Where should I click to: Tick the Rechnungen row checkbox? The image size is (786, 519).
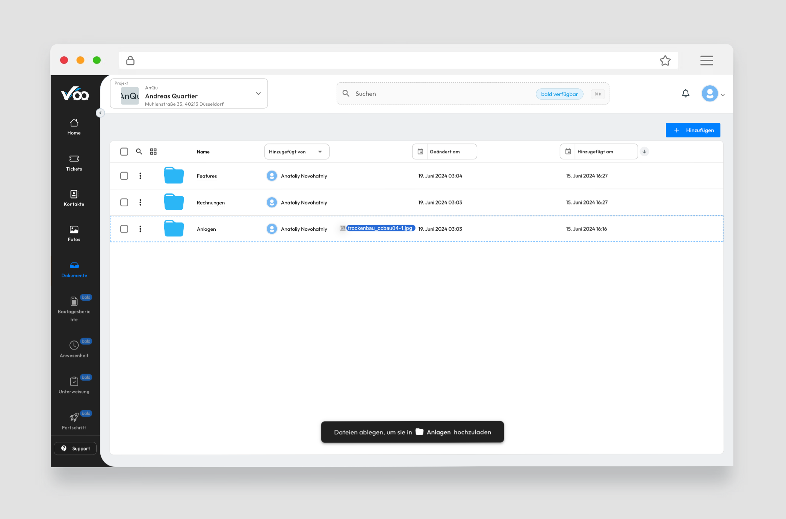124,202
